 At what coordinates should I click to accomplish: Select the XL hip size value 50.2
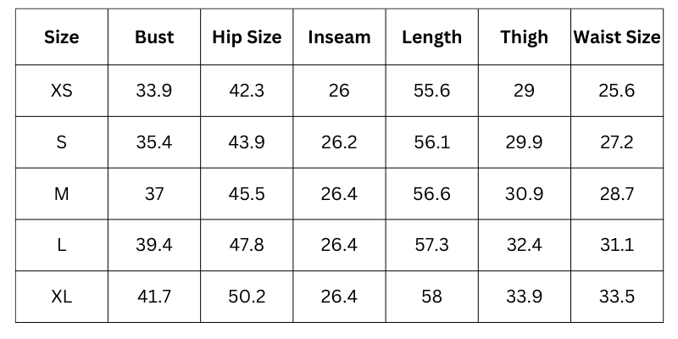(247, 297)
